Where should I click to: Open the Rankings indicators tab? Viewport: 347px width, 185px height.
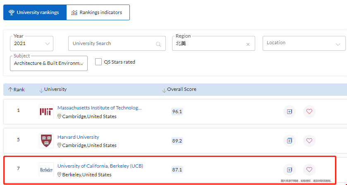click(x=98, y=12)
